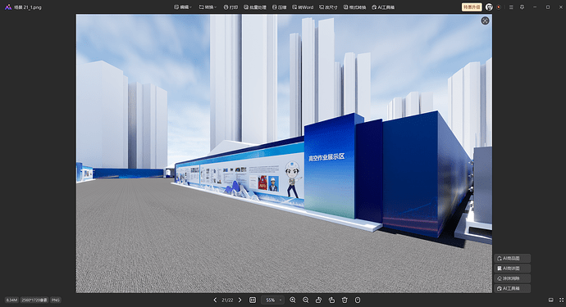Click the 8.34M file size label

(11, 300)
